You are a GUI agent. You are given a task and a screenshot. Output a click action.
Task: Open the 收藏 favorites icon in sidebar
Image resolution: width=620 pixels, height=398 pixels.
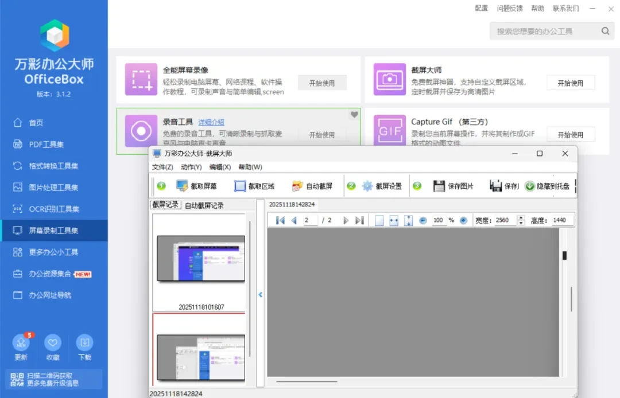tap(53, 343)
